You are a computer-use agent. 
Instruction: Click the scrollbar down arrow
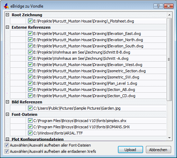(x=169, y=138)
